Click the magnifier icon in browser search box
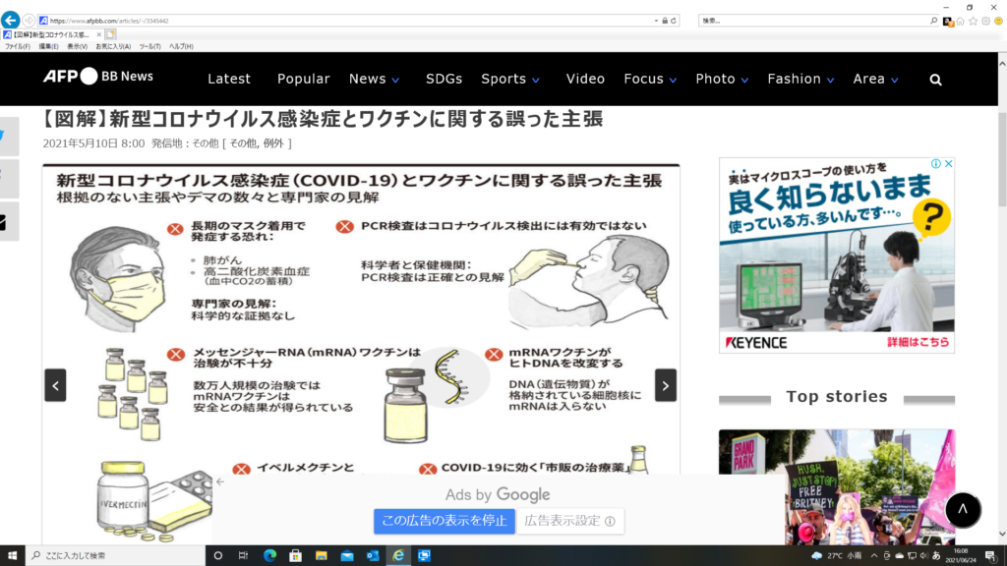 pyautogui.click(x=934, y=21)
